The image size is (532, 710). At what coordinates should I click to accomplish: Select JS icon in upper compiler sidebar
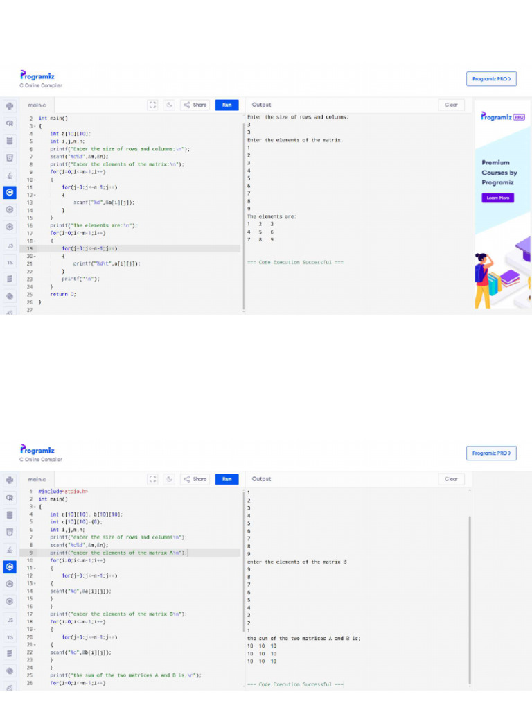click(x=10, y=245)
